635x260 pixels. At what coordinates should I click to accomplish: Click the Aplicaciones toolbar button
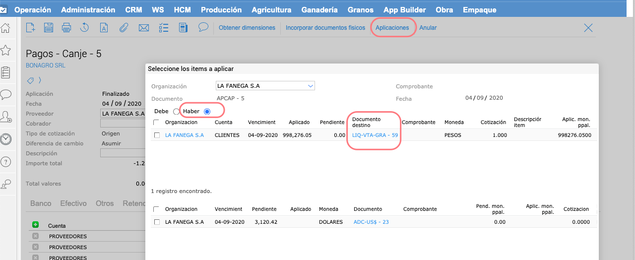392,28
